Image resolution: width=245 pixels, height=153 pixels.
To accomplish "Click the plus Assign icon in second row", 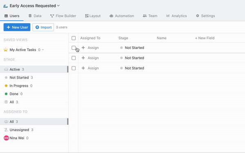I will coord(83,58).
